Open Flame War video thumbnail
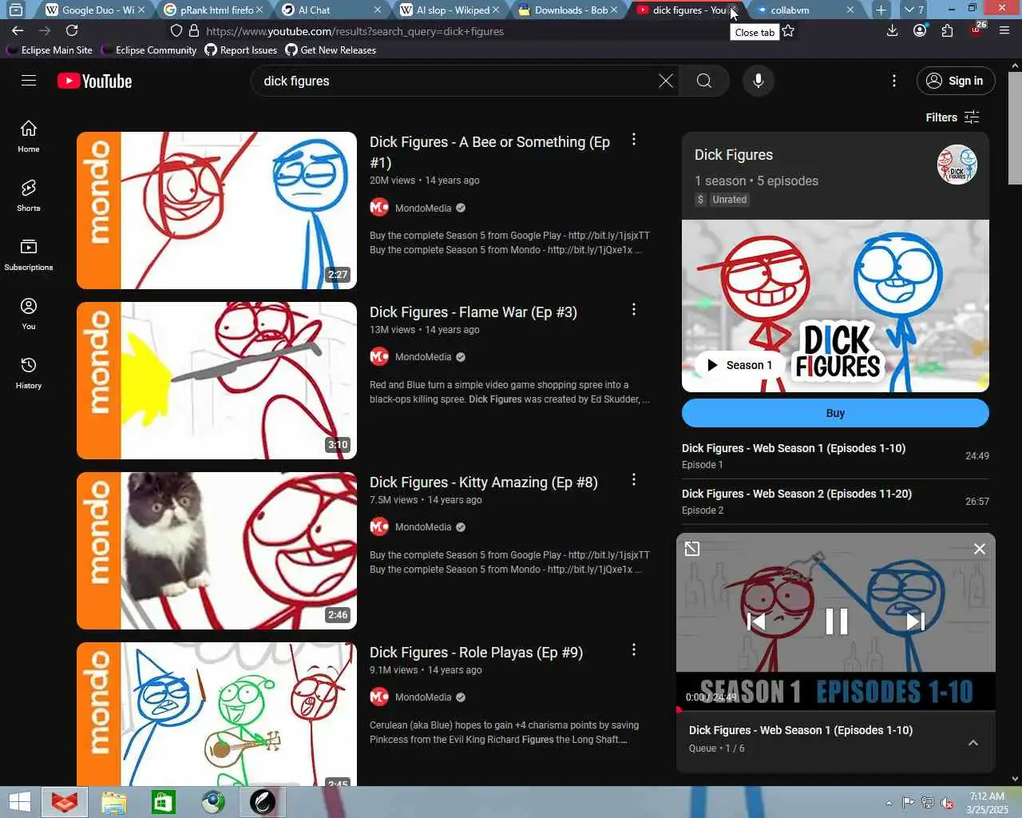This screenshot has width=1022, height=818. 216,380
